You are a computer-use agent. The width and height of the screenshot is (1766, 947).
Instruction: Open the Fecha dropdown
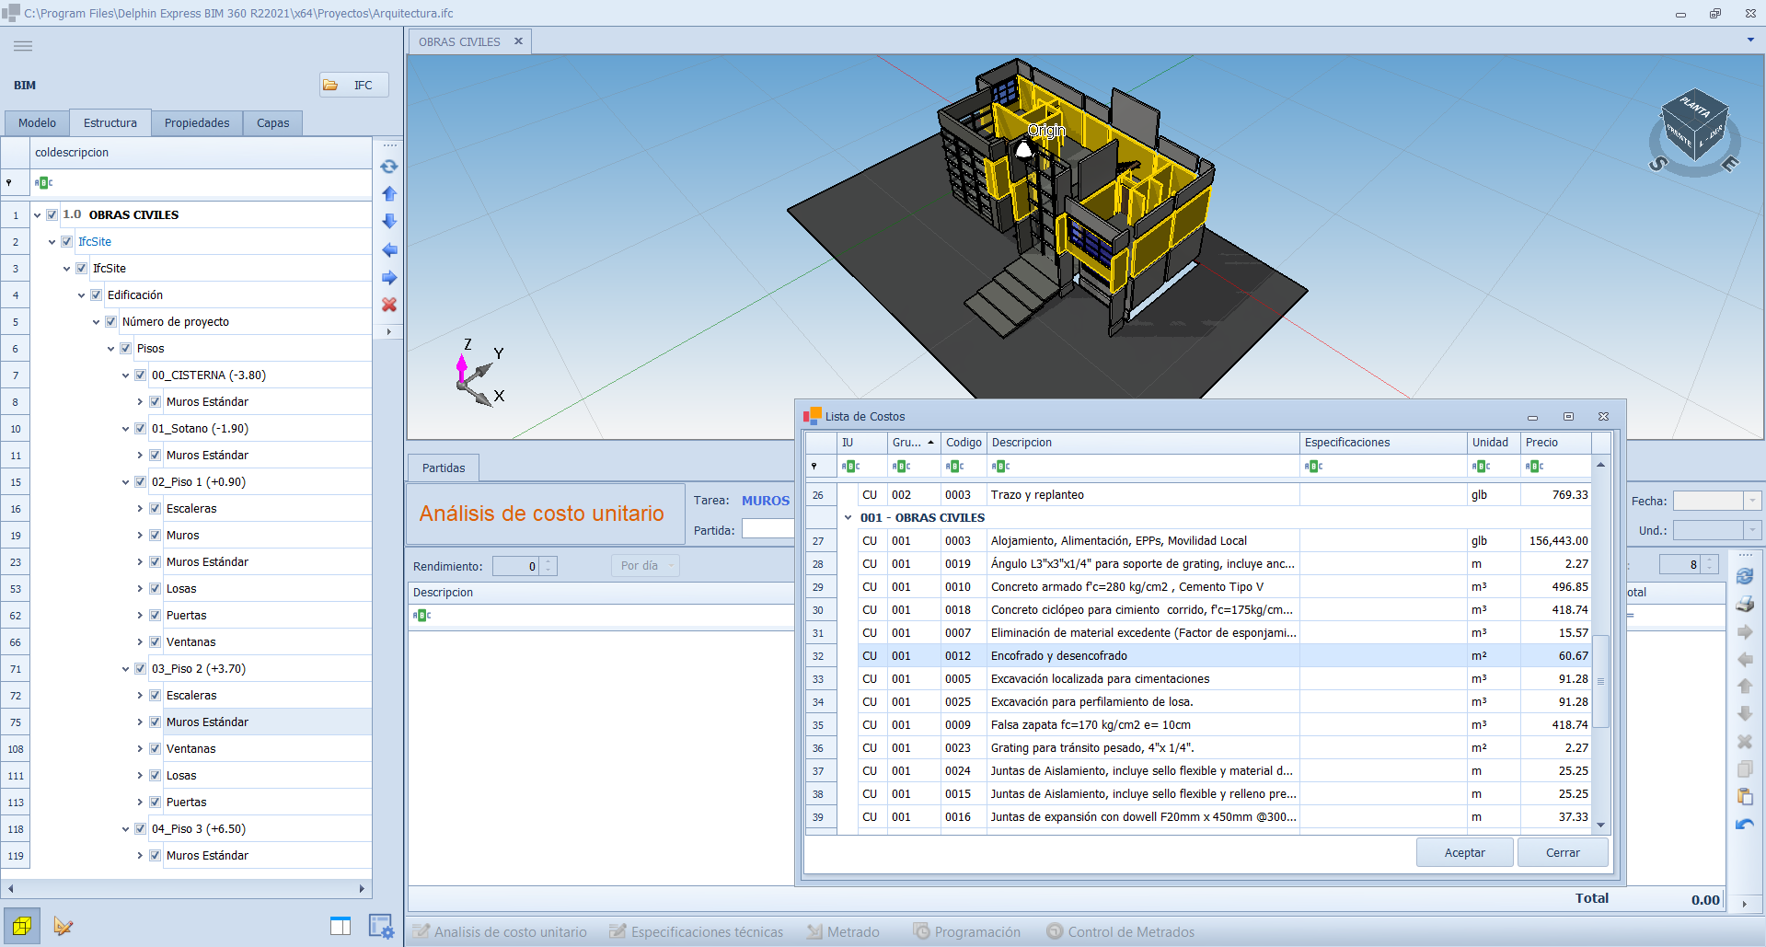1752,501
